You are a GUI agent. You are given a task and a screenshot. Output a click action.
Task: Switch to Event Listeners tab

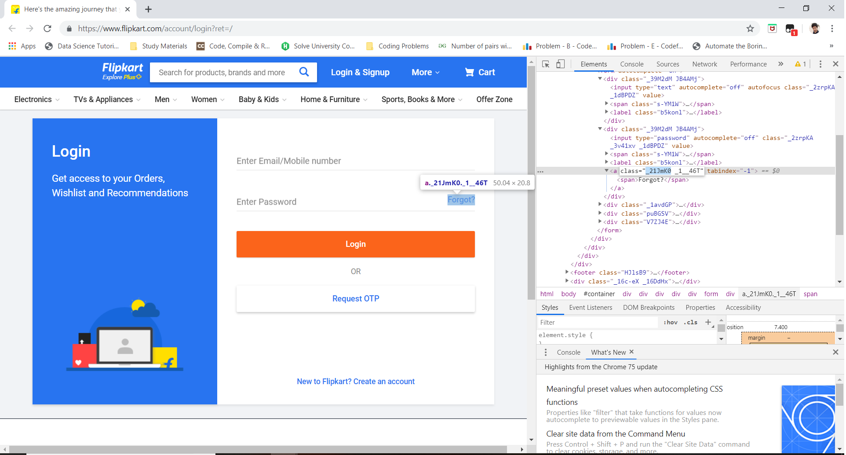pos(591,308)
